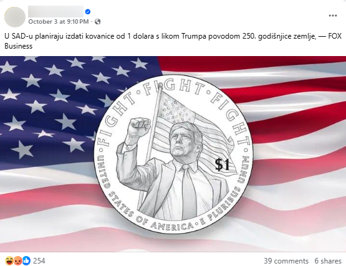Open the blurred author name link
Screen dimensions: 346x266
tap(56, 11)
